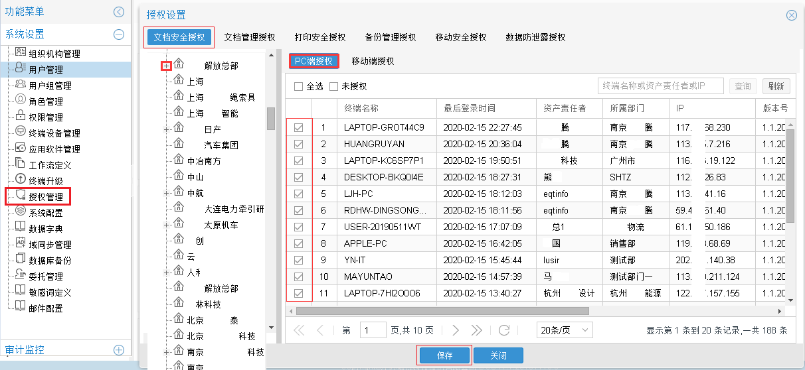
Task: Jump to the last page arrow
Action: [x=476, y=330]
